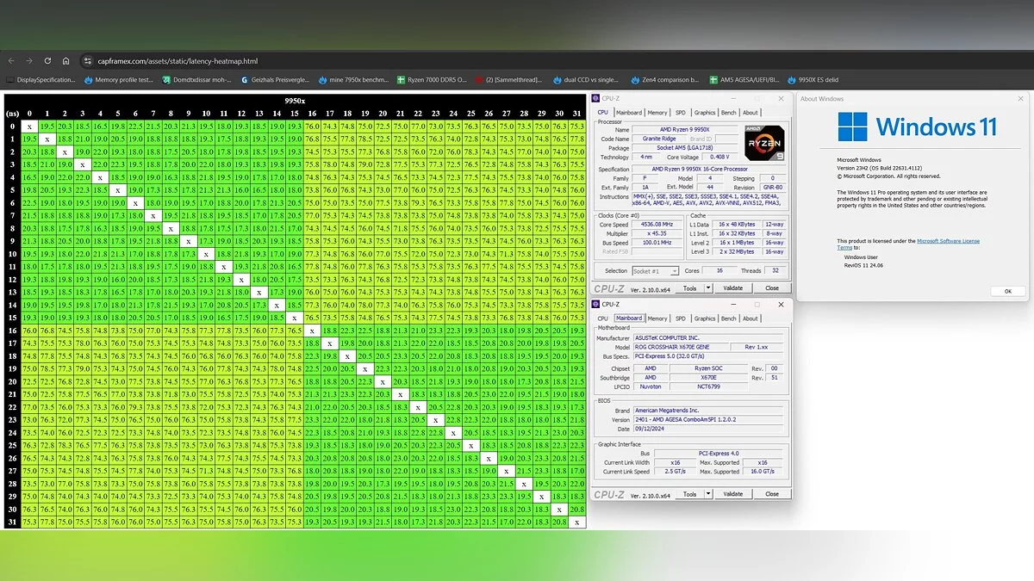The width and height of the screenshot is (1034, 581).
Task: Open the Bench tab in lower CPU-Z
Action: click(x=728, y=318)
